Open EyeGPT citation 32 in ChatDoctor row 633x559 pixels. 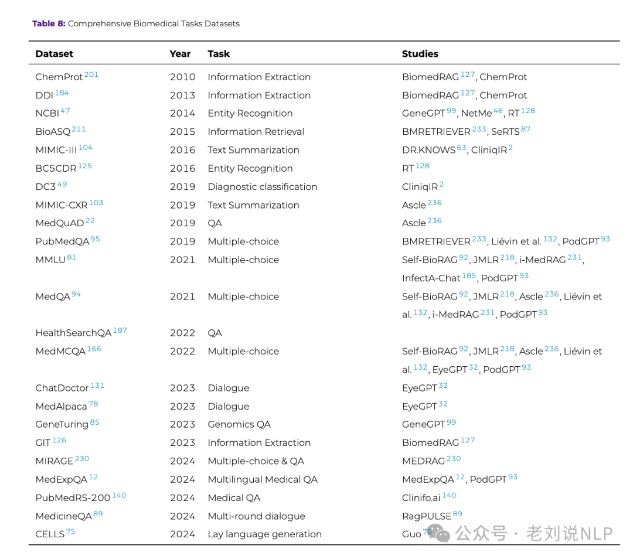[x=443, y=386]
